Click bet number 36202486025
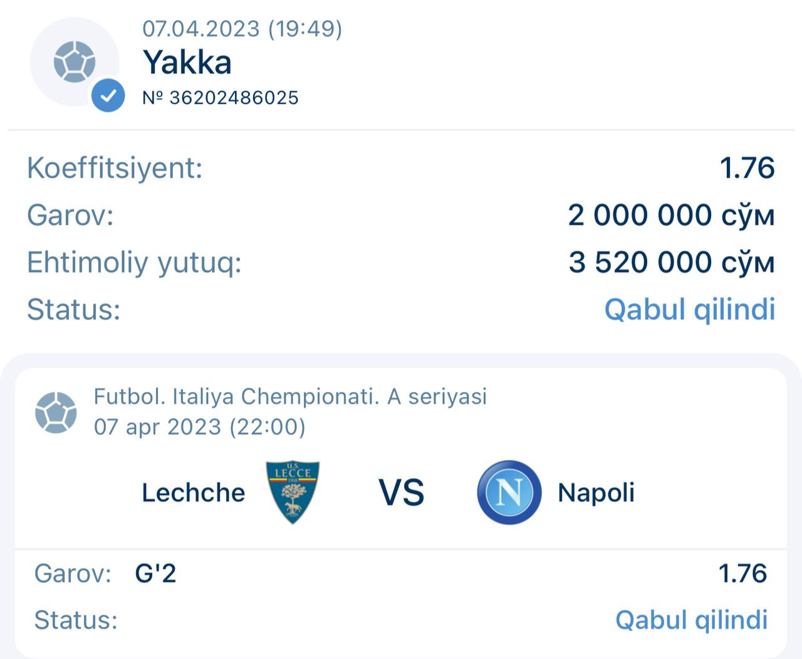The height and width of the screenshot is (659, 802). [x=221, y=98]
